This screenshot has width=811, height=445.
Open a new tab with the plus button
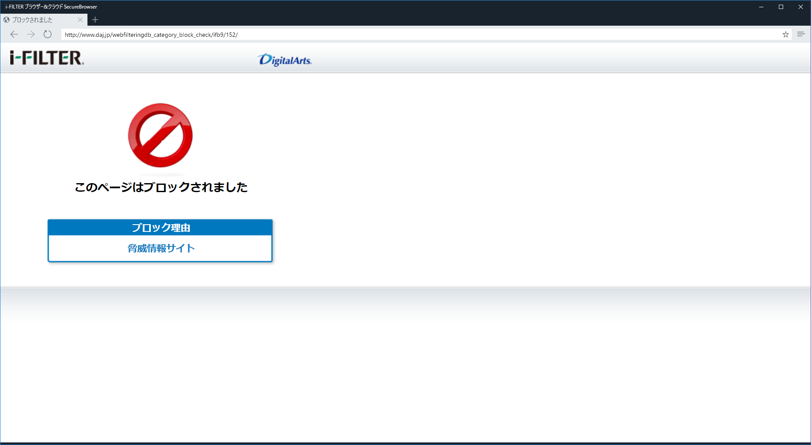pyautogui.click(x=95, y=20)
